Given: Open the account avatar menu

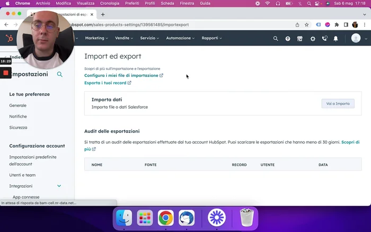Looking at the screenshot, I should click(356, 38).
